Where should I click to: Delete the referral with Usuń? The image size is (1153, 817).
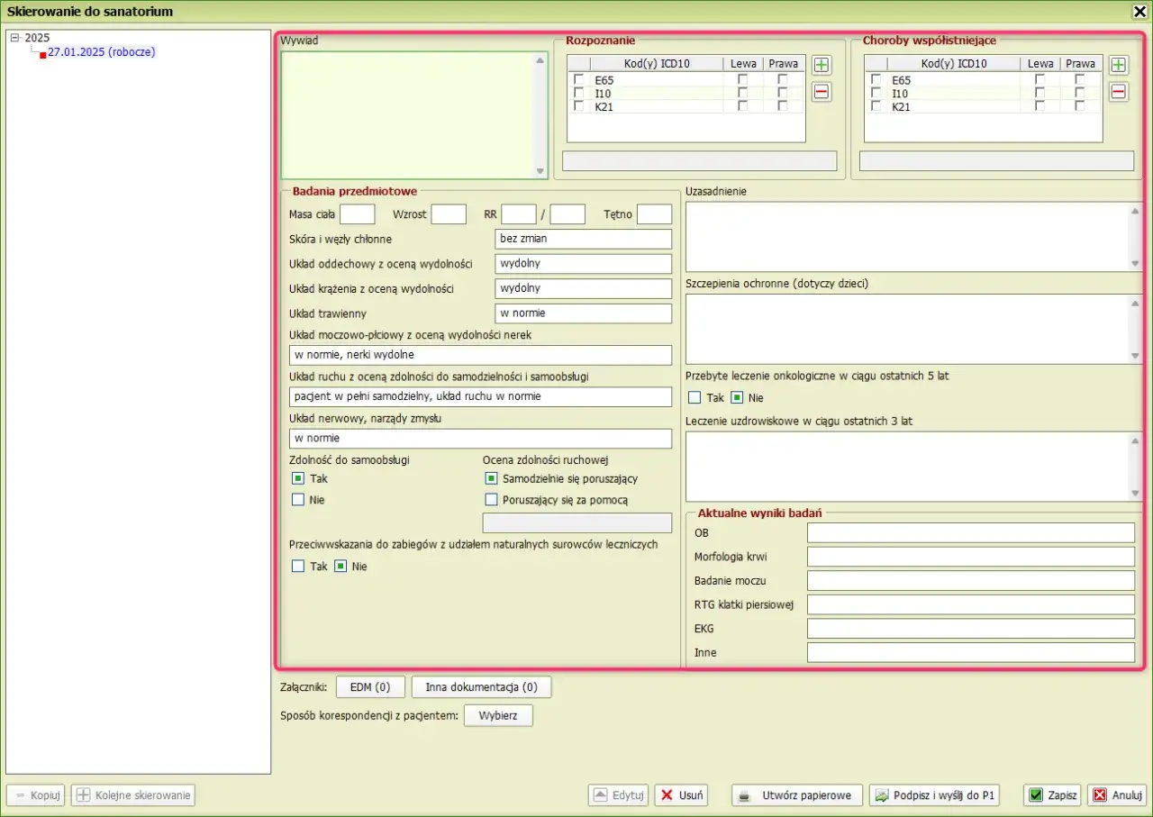click(681, 795)
